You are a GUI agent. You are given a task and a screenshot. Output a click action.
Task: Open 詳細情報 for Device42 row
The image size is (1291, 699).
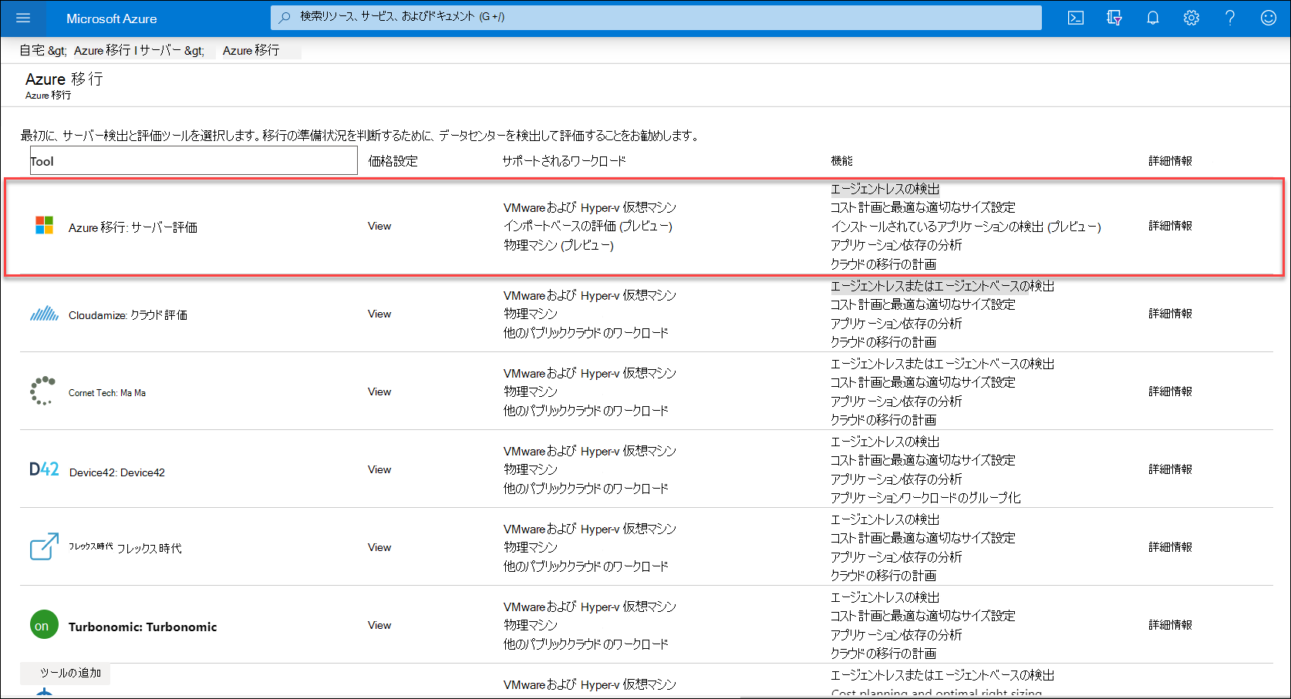1170,469
